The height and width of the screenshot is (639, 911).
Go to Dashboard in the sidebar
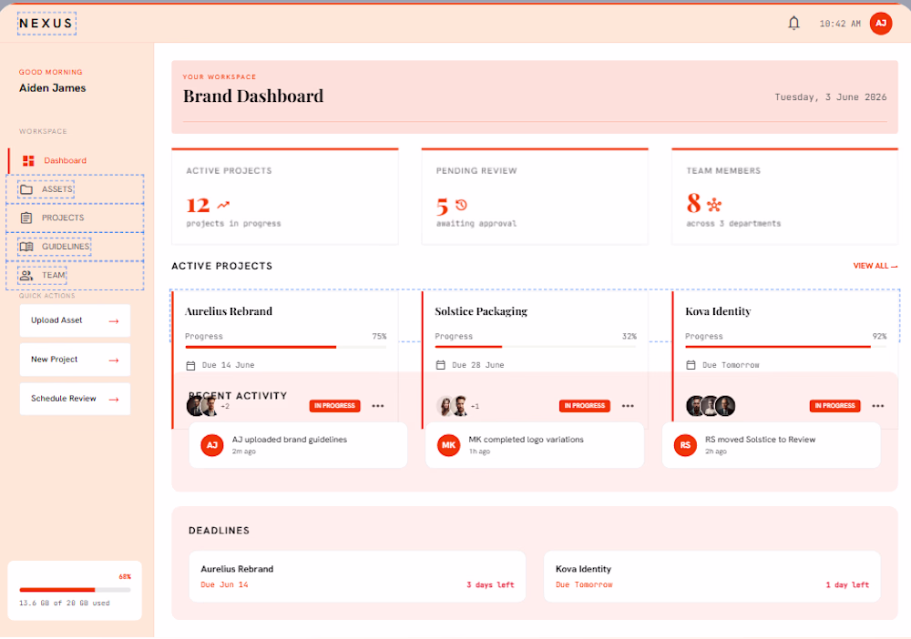click(x=77, y=160)
